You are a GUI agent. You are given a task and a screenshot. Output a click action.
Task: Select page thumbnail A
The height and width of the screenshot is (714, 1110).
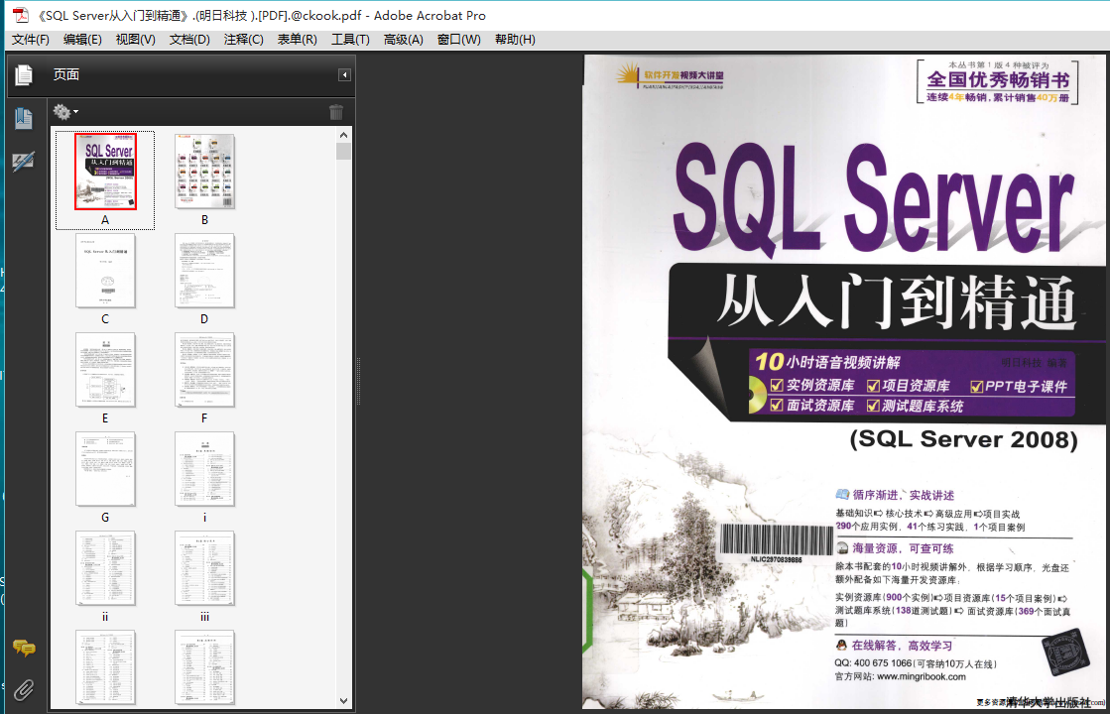105,172
